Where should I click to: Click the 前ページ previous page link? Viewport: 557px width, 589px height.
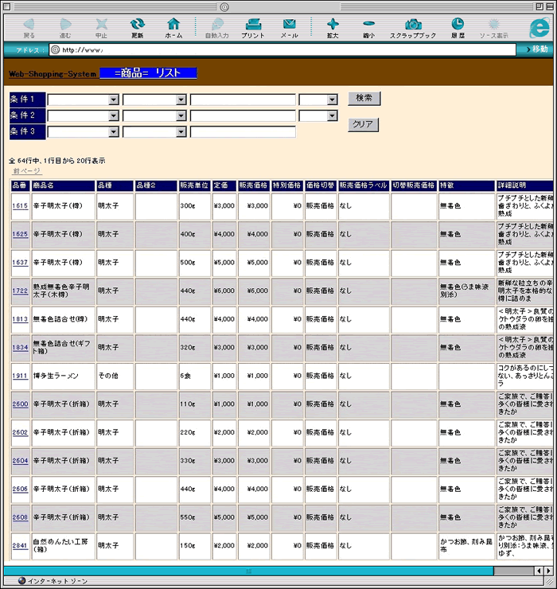[x=27, y=171]
